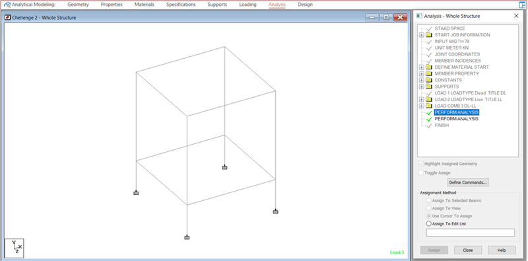Click the panel layout icon at top right
This screenshot has height=261, width=528.
522,5
